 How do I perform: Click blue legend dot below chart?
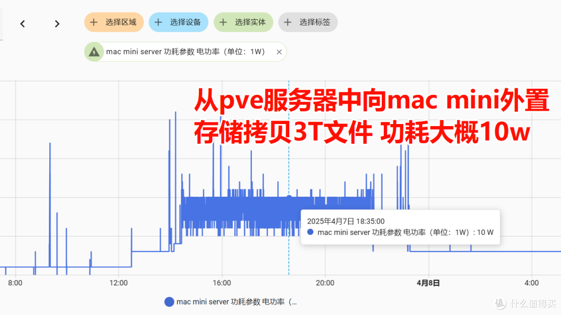[169, 302]
